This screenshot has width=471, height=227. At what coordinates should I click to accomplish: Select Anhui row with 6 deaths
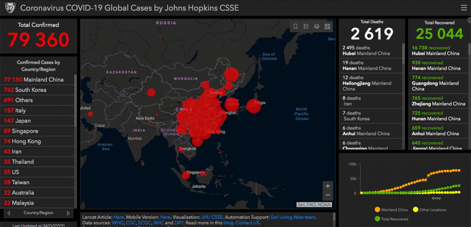pyautogui.click(x=371, y=131)
